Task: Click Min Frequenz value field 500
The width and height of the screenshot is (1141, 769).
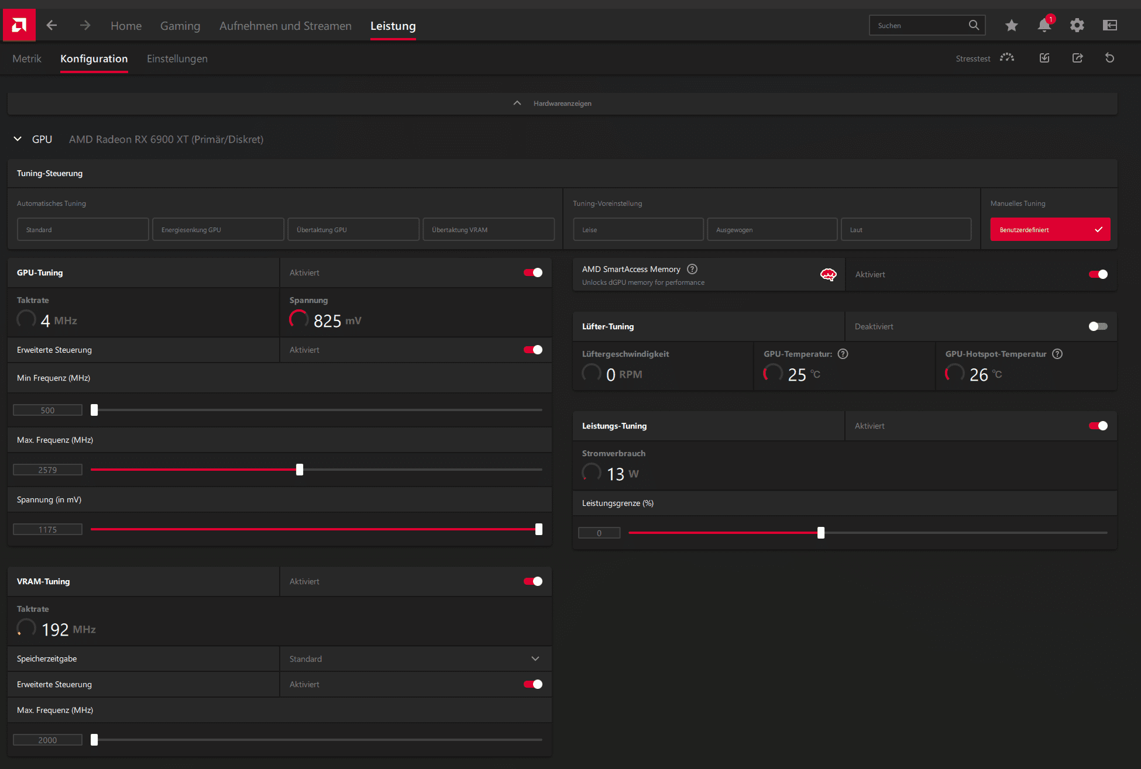Action: pos(47,411)
